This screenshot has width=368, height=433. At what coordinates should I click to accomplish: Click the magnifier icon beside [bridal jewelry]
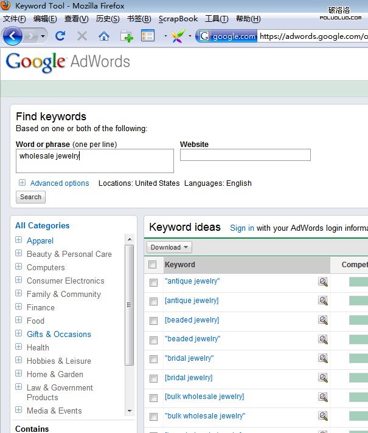[x=322, y=378]
